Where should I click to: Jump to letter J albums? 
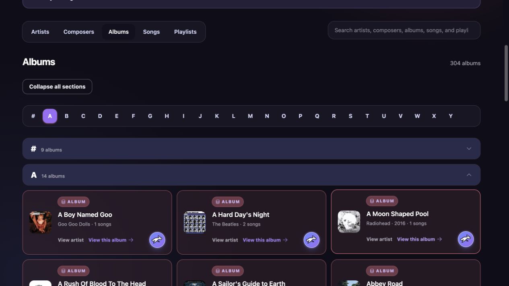(200, 116)
